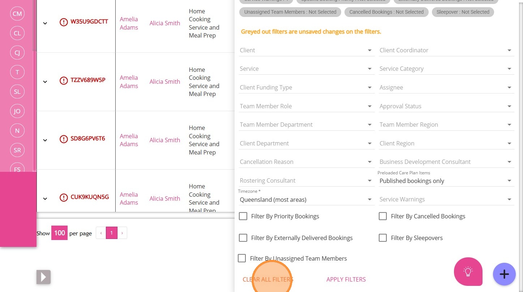Go to next page arrow in pagination
The height and width of the screenshot is (292, 523).
[x=122, y=233]
